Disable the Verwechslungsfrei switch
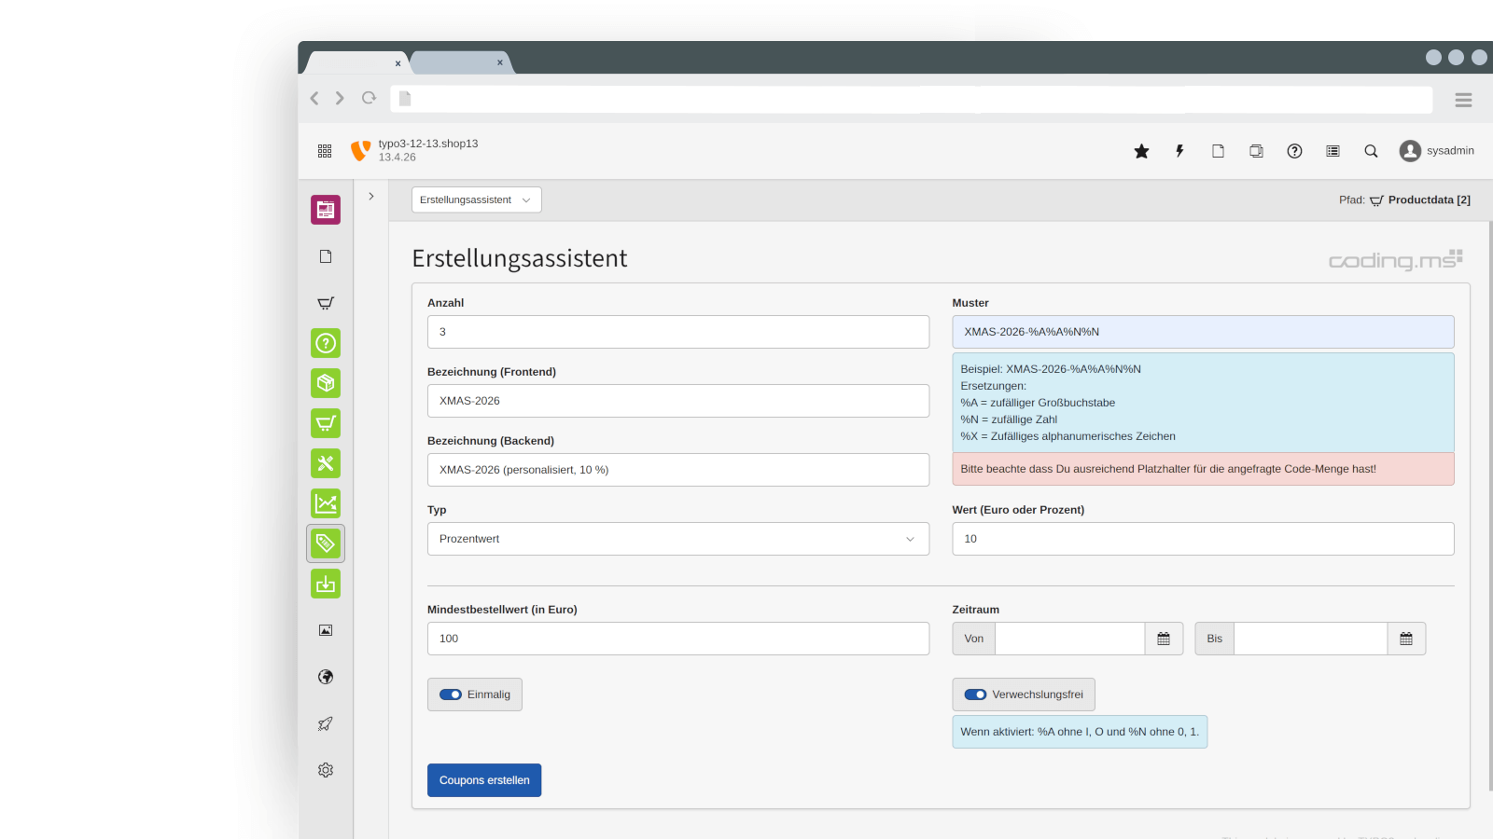 [975, 695]
